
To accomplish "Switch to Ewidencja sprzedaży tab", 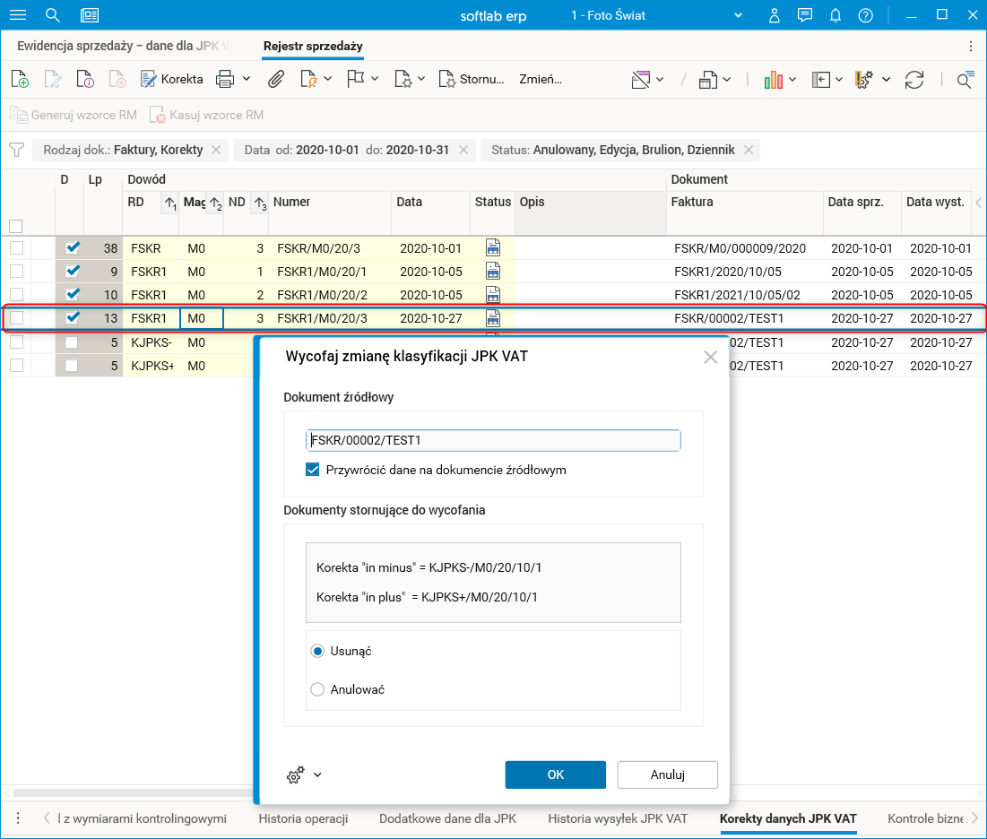I will pyautogui.click(x=125, y=46).
